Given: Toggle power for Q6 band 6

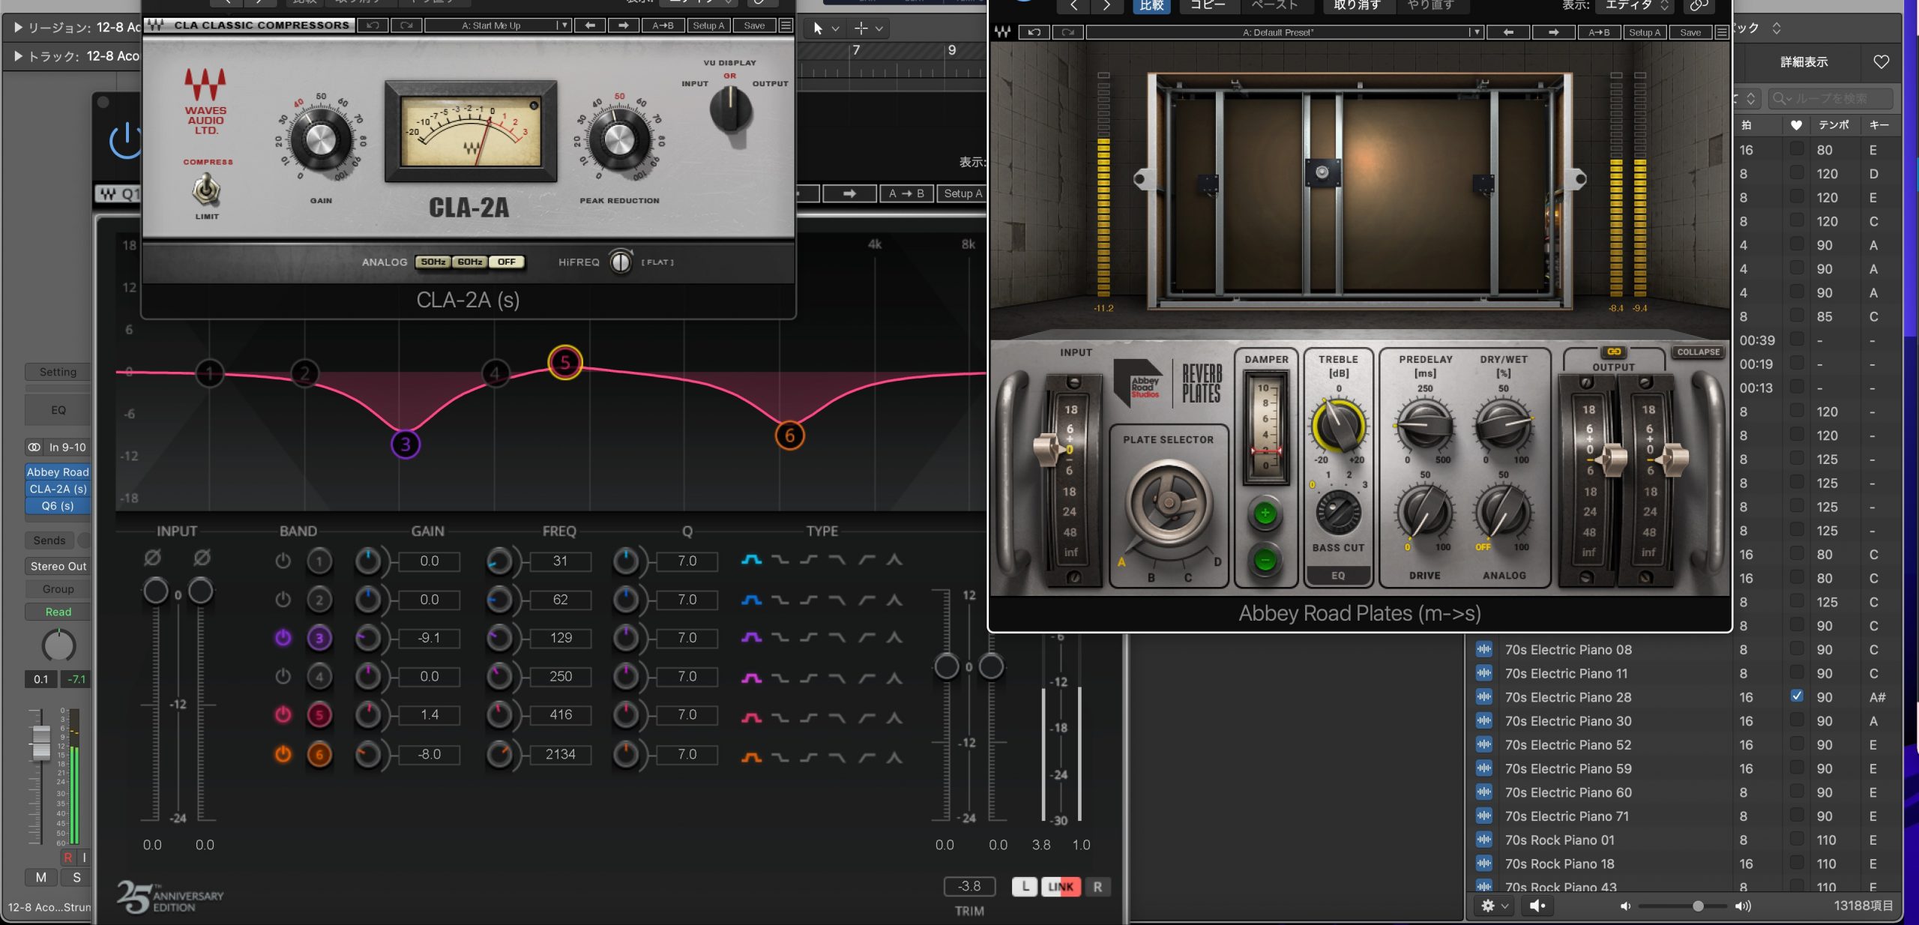Looking at the screenshot, I should pyautogui.click(x=283, y=754).
